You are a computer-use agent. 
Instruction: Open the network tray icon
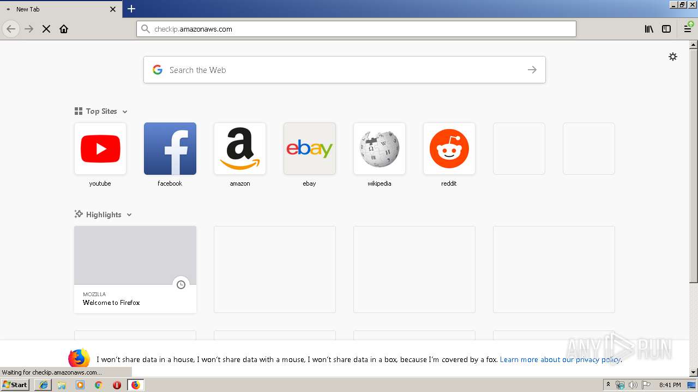coord(620,385)
